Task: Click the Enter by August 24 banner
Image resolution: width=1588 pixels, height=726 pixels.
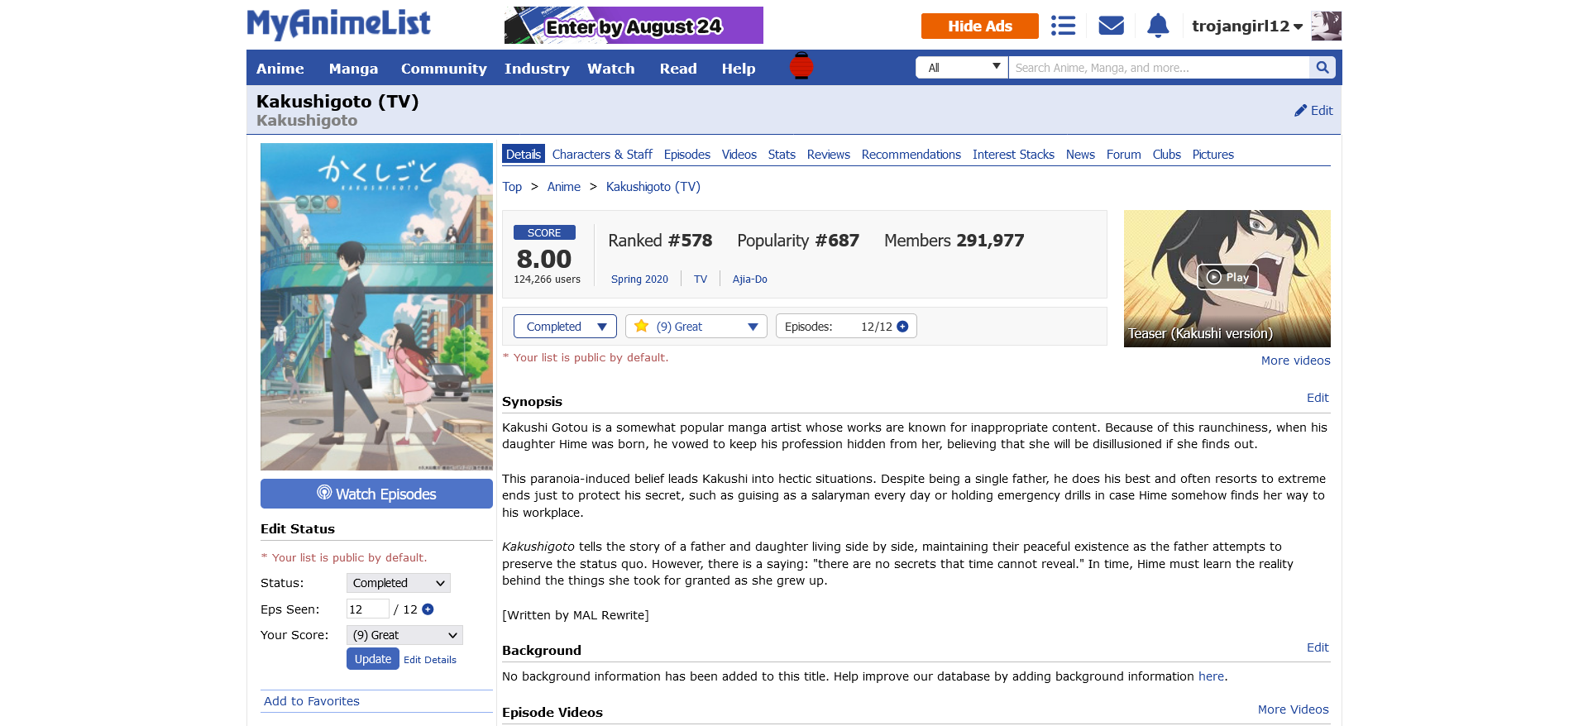Action: [634, 26]
